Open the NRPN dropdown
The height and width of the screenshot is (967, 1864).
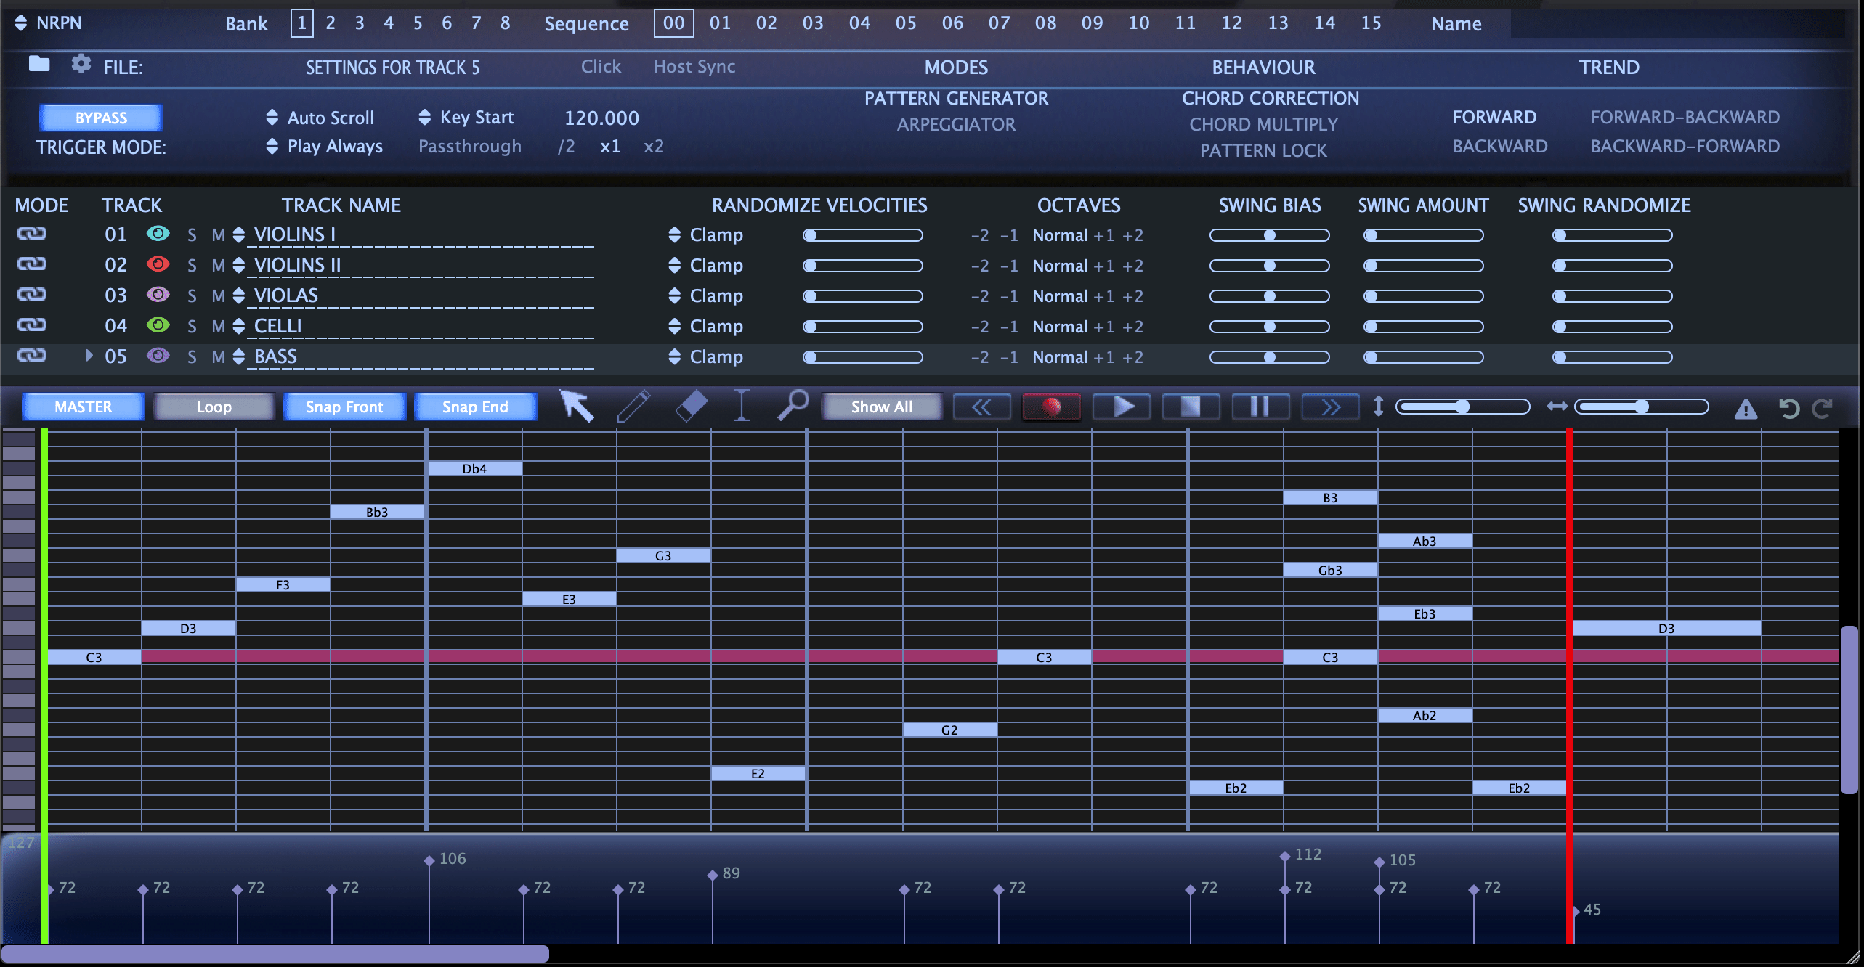click(48, 23)
